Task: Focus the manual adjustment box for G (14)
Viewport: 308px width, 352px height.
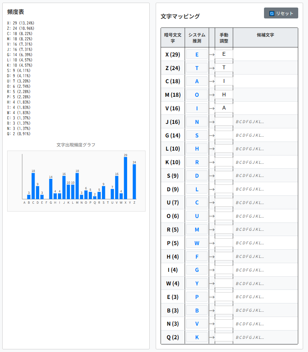Action: 224,135
